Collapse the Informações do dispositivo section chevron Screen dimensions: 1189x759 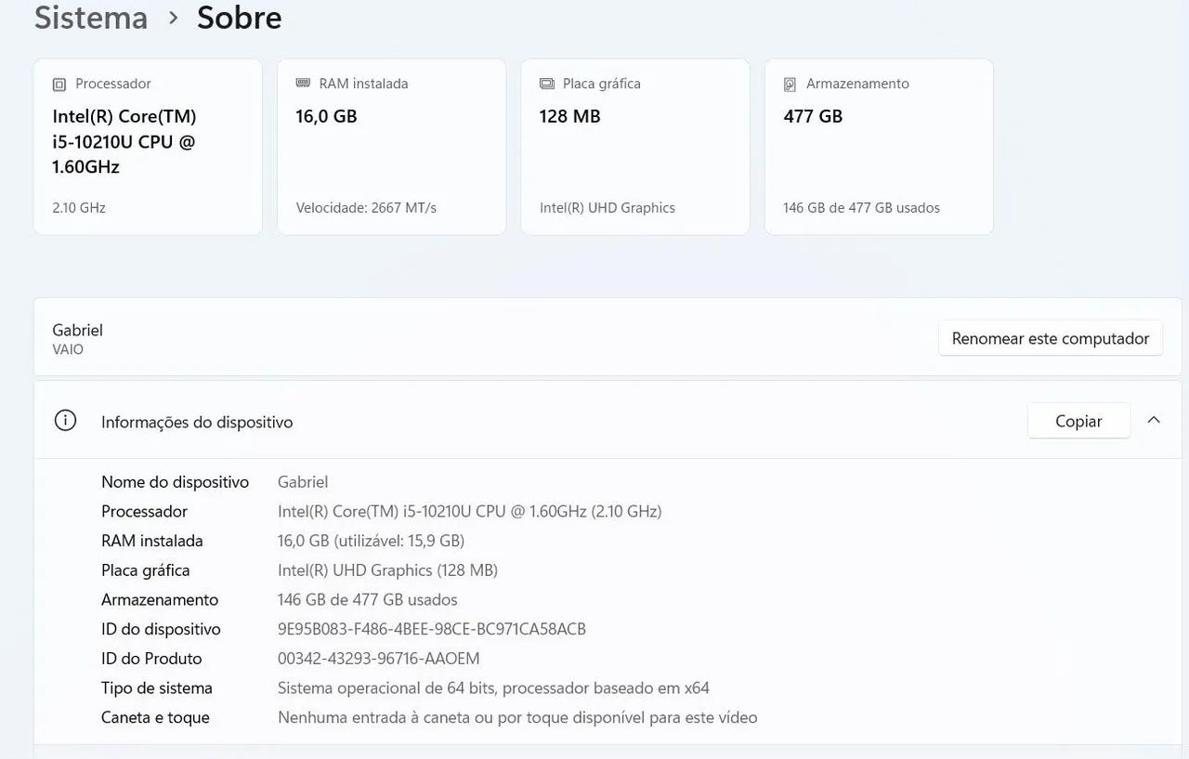[x=1154, y=420]
